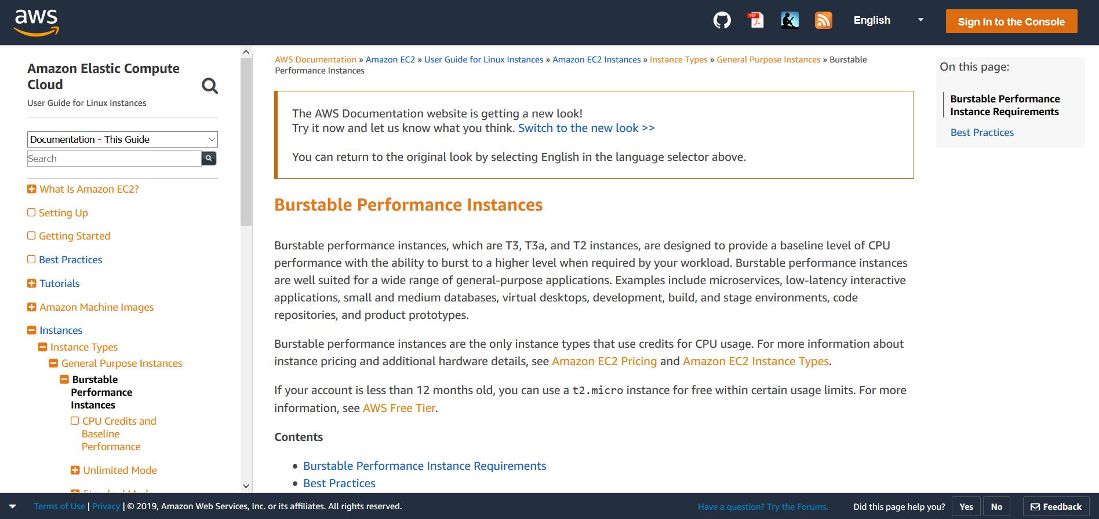Click the AWS logo
The width and height of the screenshot is (1099, 519).
click(x=36, y=23)
